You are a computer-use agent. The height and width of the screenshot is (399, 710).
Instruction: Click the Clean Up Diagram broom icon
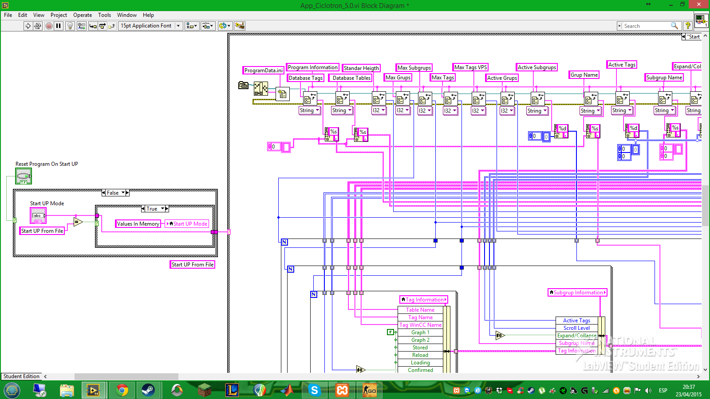click(x=240, y=26)
